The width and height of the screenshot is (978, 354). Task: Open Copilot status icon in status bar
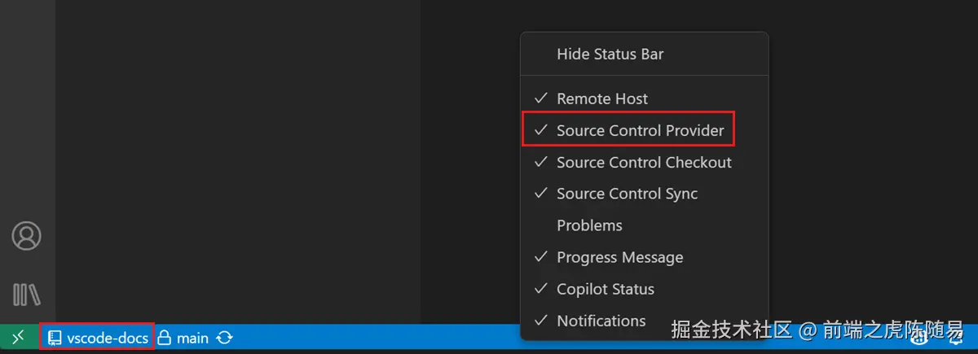pyautogui.click(x=919, y=338)
